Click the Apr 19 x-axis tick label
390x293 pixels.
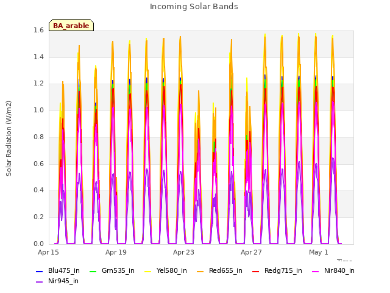click(116, 252)
